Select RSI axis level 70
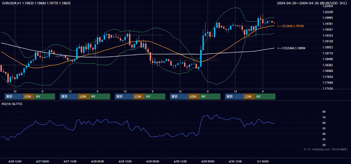This screenshot has width=351, height=164. point(324,117)
